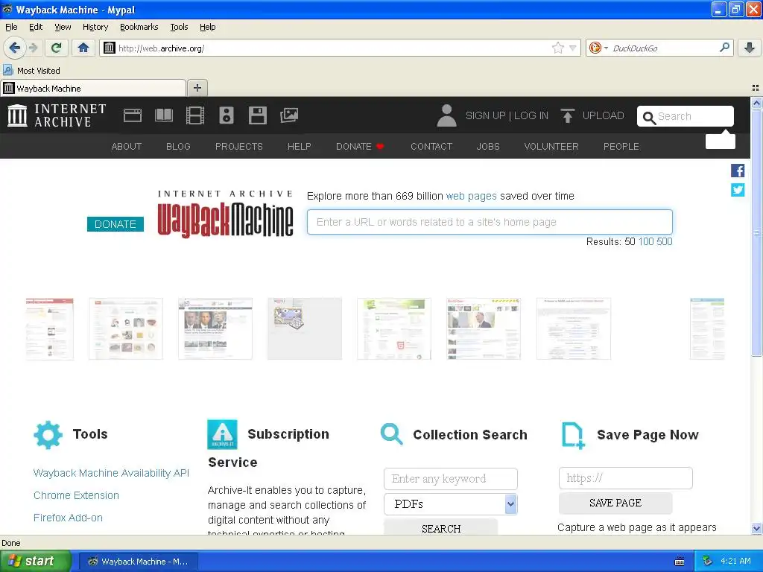Open the Chrome Extension link

point(76,495)
